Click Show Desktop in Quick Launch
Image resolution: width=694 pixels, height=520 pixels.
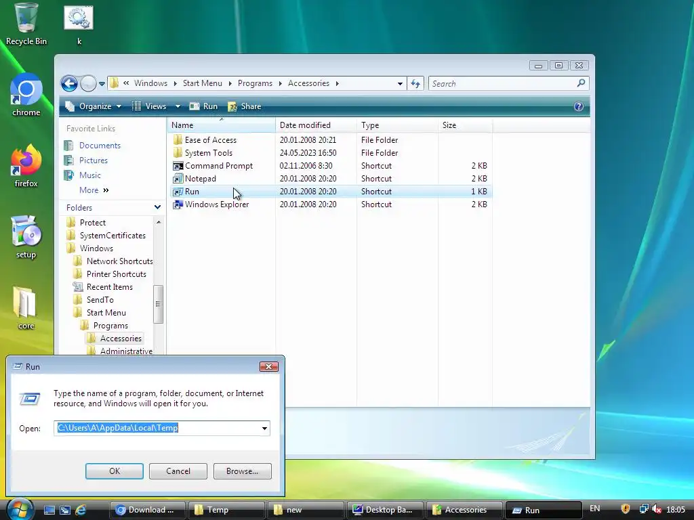coord(49,510)
